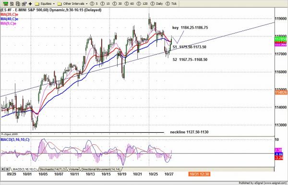
Task: Open the Volume study tab
Action: (73, 169)
